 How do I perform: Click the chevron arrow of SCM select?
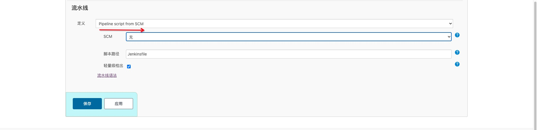[x=449, y=37]
